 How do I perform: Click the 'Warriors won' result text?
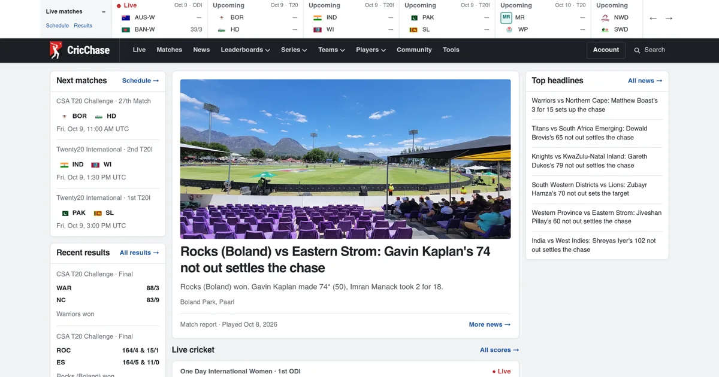coord(75,314)
